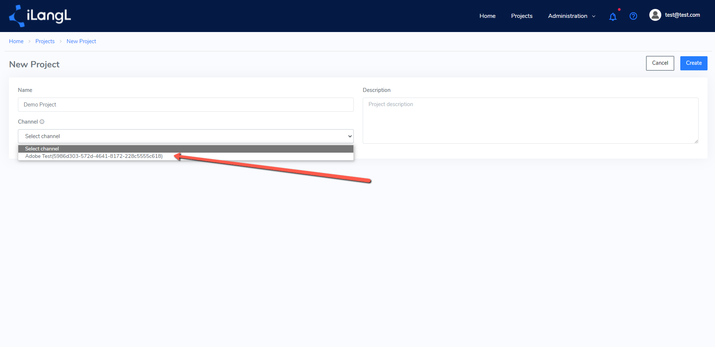Click the user avatar icon
Screen dimensions: 715x347
655,15
